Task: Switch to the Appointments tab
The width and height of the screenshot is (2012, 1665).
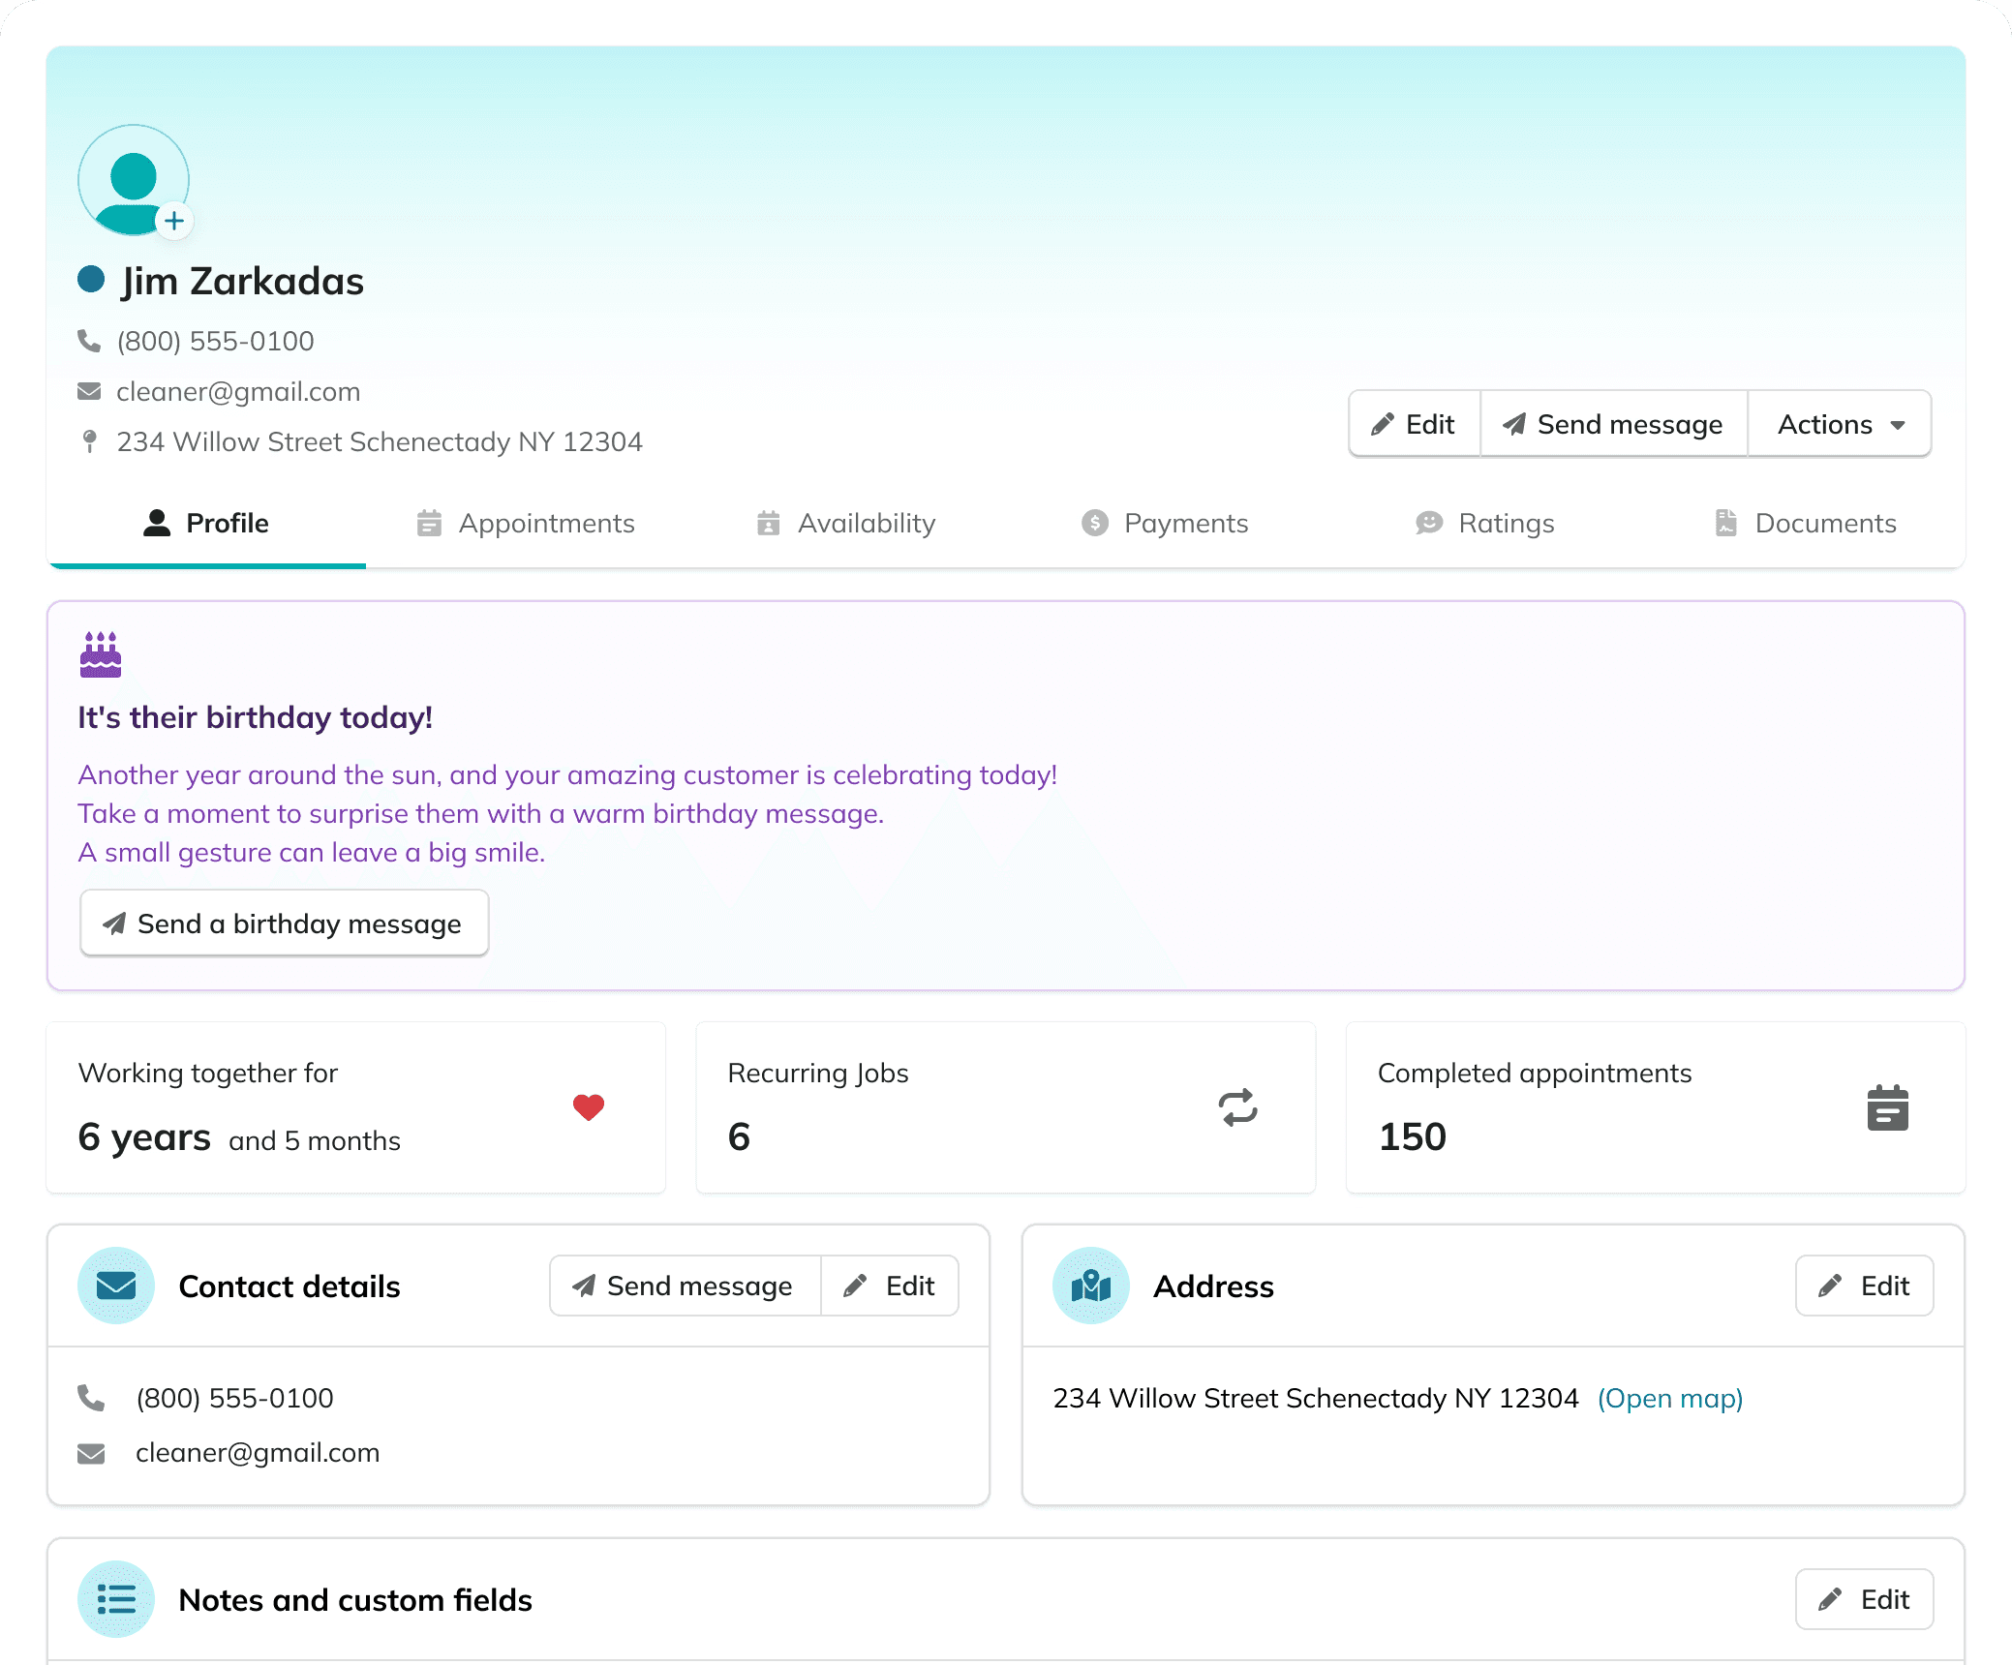Action: (x=526, y=523)
